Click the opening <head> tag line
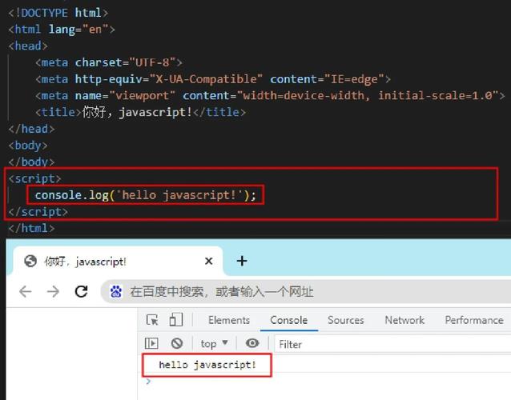The image size is (511, 400). (x=28, y=46)
